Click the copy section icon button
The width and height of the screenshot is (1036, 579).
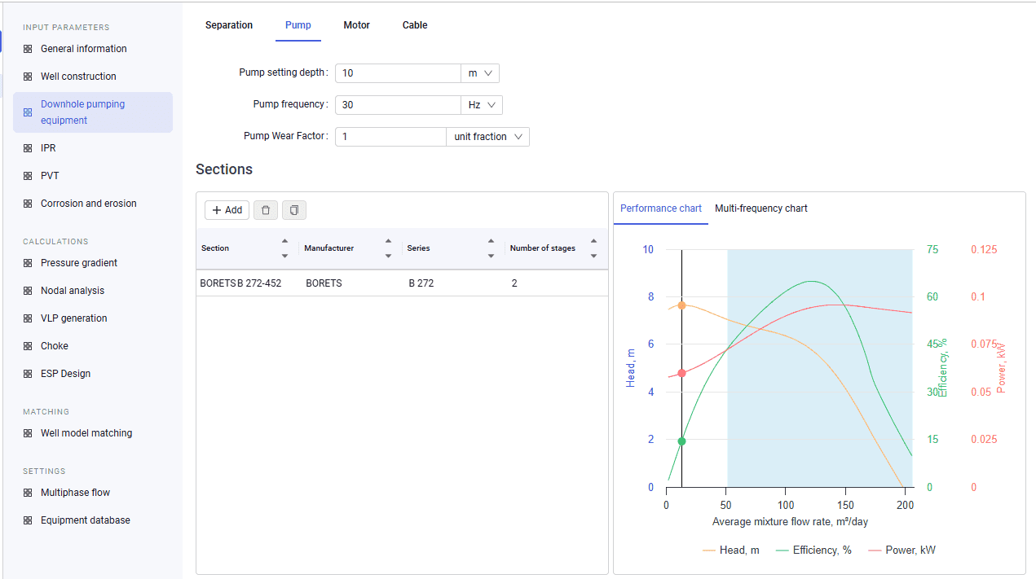[294, 210]
